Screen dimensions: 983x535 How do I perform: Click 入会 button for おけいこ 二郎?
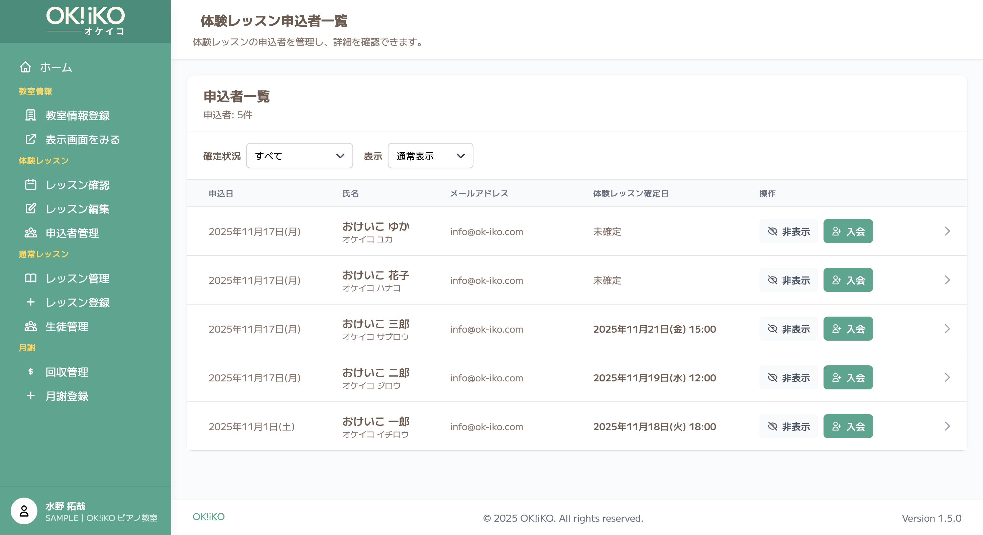pyautogui.click(x=848, y=377)
